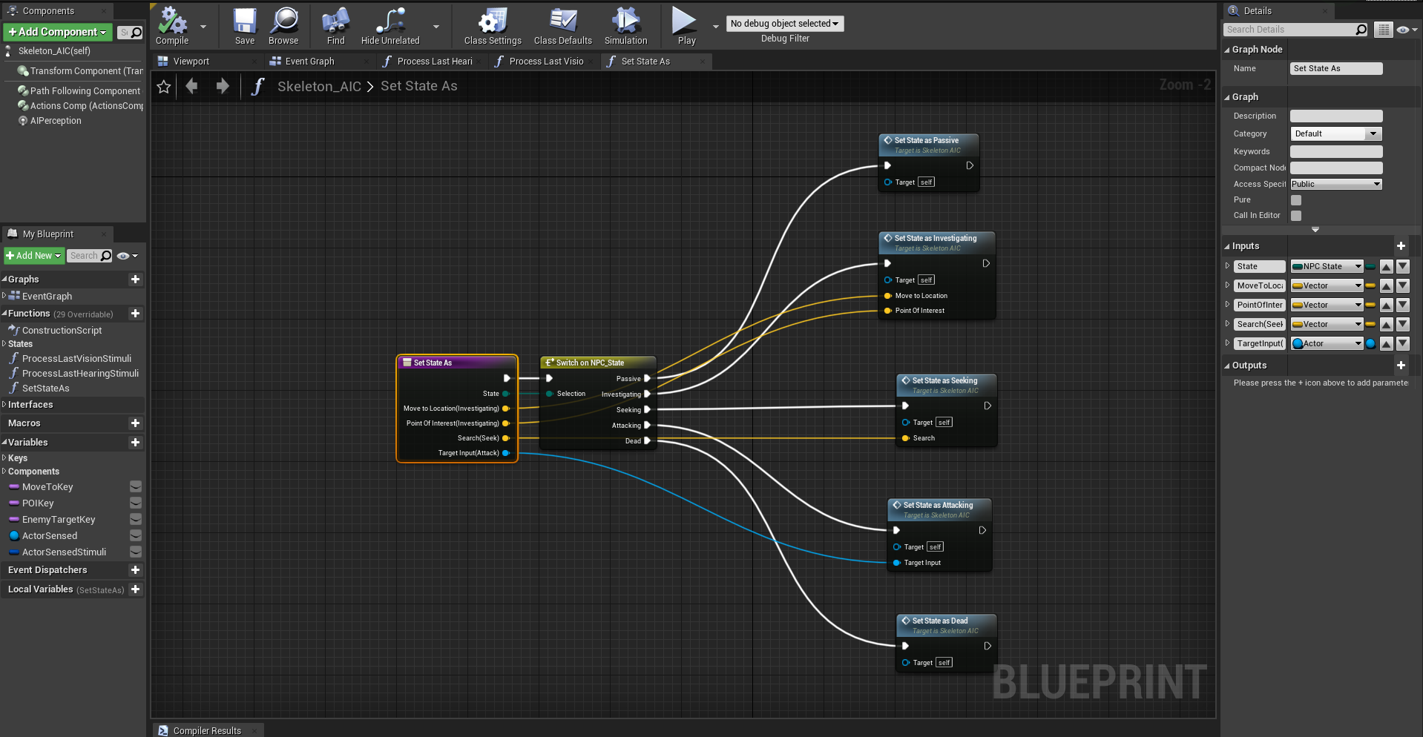Add a new variable with the plus icon
The width and height of the screenshot is (1423, 737).
pos(135,443)
